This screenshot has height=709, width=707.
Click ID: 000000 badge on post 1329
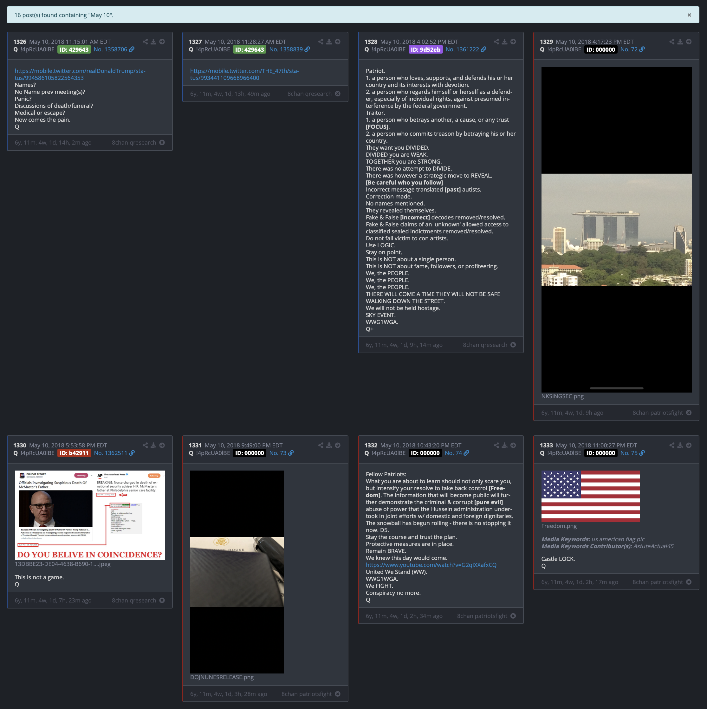tap(600, 49)
